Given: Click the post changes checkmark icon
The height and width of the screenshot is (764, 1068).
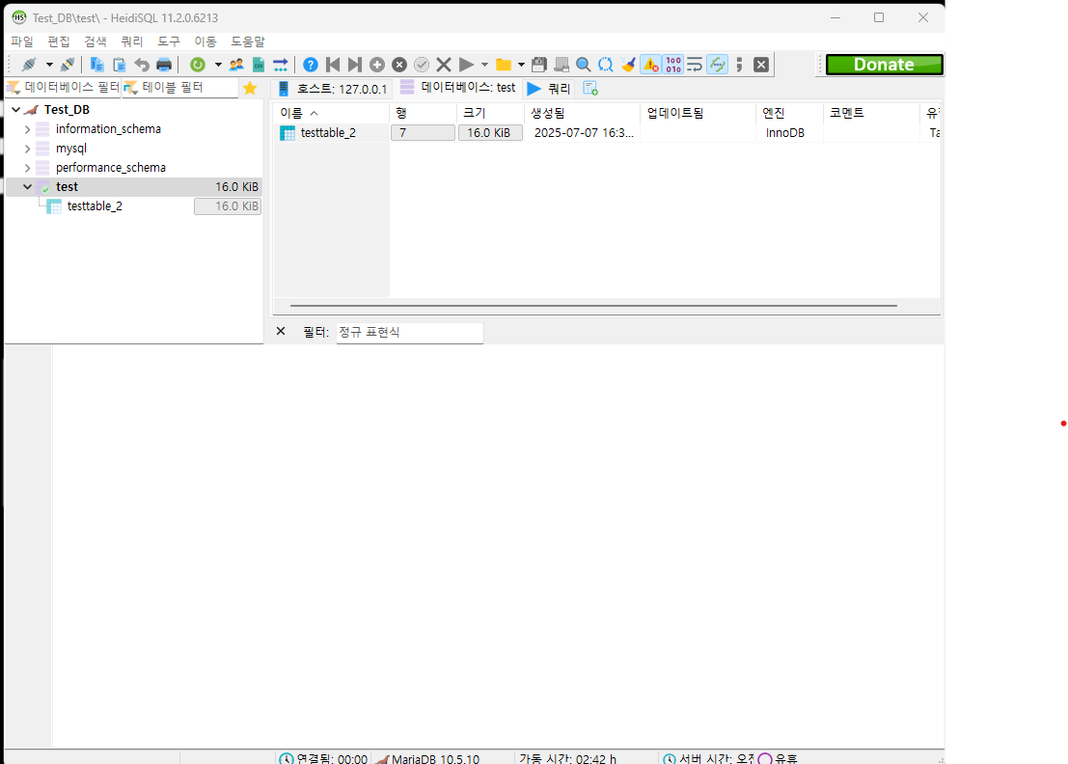Looking at the screenshot, I should coord(422,65).
